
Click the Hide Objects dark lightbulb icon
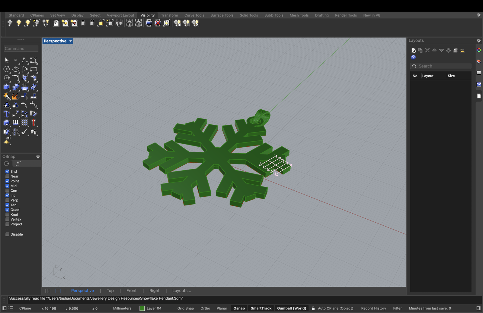tap(10, 23)
